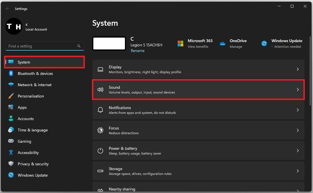Click the Microsoft 365 logo icon
The width and height of the screenshot is (313, 193).
(x=180, y=44)
